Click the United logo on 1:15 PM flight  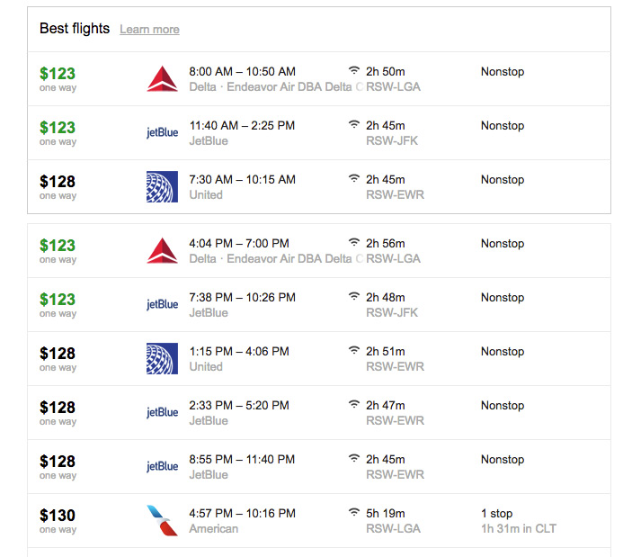[162, 358]
